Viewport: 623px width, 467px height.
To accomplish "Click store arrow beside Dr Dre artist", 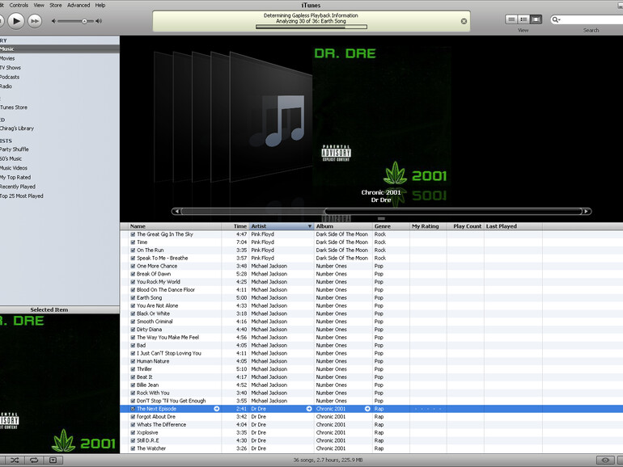I will [x=309, y=409].
